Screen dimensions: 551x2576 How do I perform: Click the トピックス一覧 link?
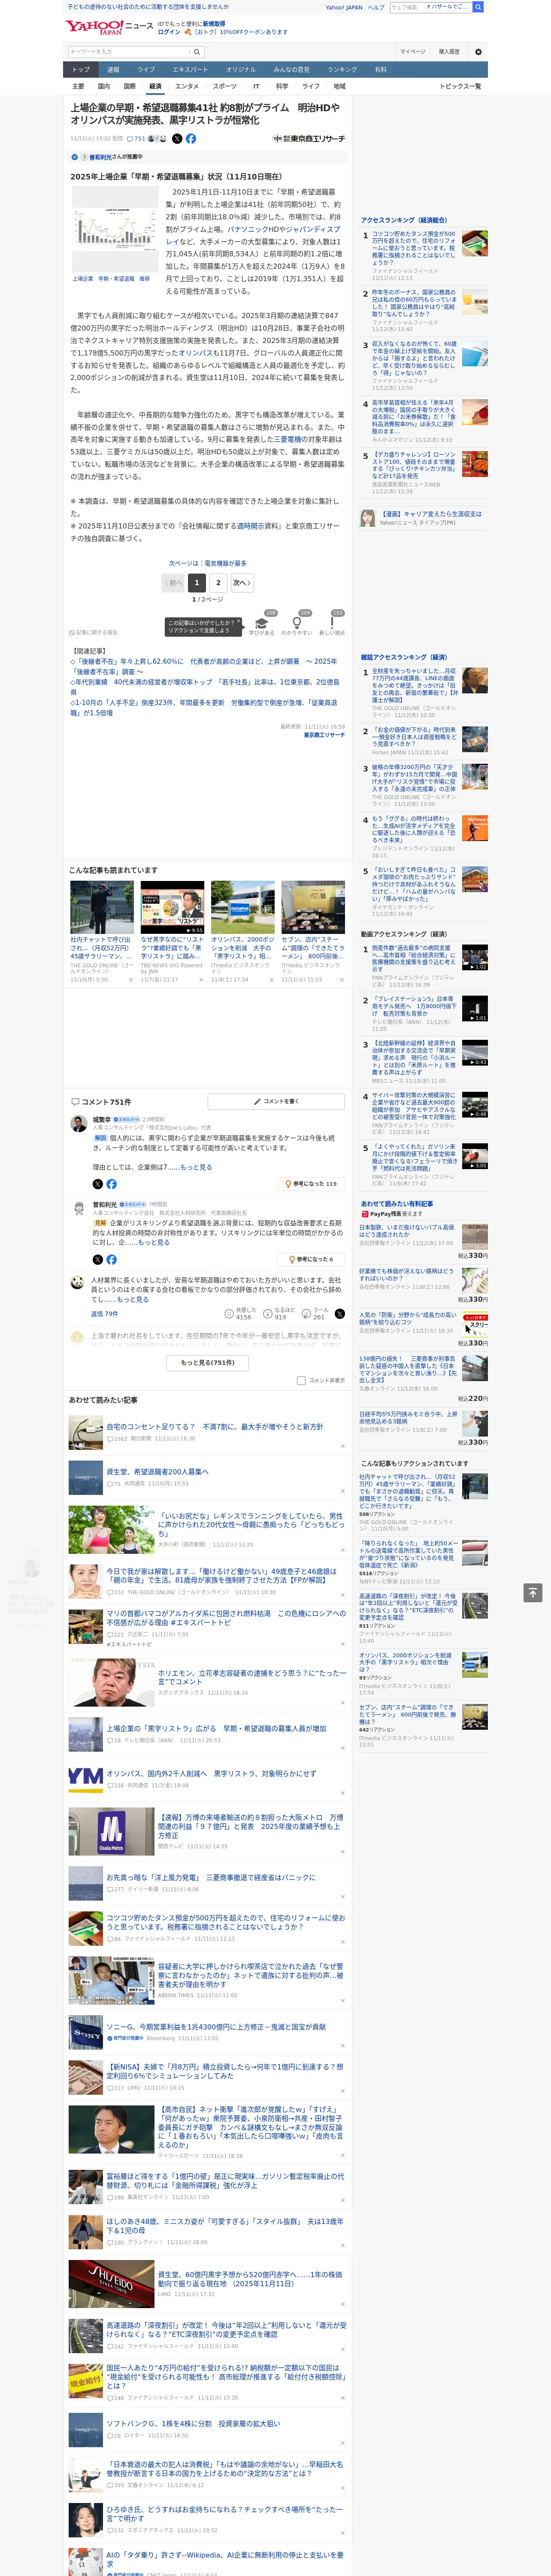click(460, 86)
